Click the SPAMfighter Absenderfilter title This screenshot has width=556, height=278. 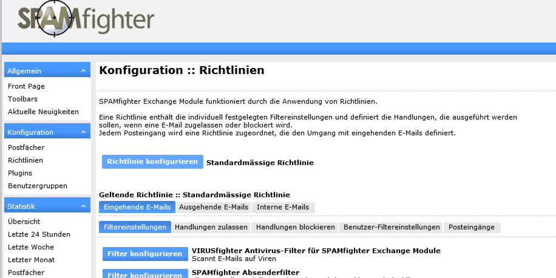point(245,273)
